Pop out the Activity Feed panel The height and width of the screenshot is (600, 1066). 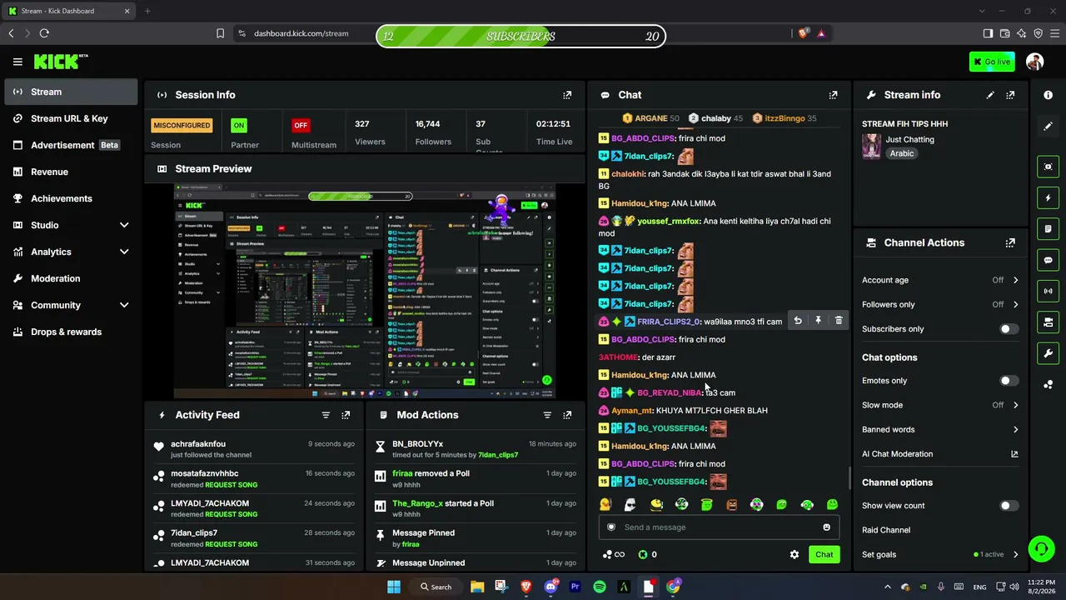click(346, 415)
